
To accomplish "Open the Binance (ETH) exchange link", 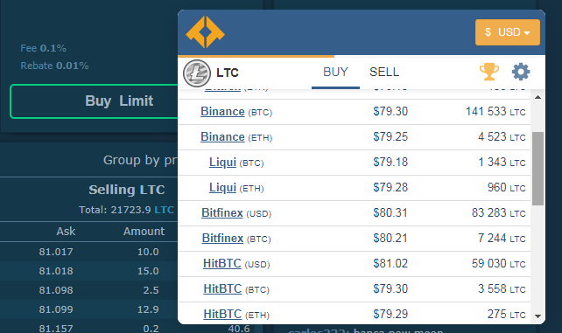I will click(x=222, y=137).
